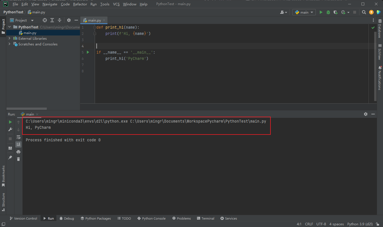Run the main configuration from top toolbar
This screenshot has height=227, width=383.
pyautogui.click(x=321, y=12)
